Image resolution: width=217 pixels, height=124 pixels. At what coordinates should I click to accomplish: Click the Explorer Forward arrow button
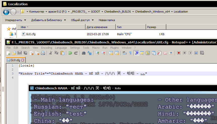click(x=13, y=12)
